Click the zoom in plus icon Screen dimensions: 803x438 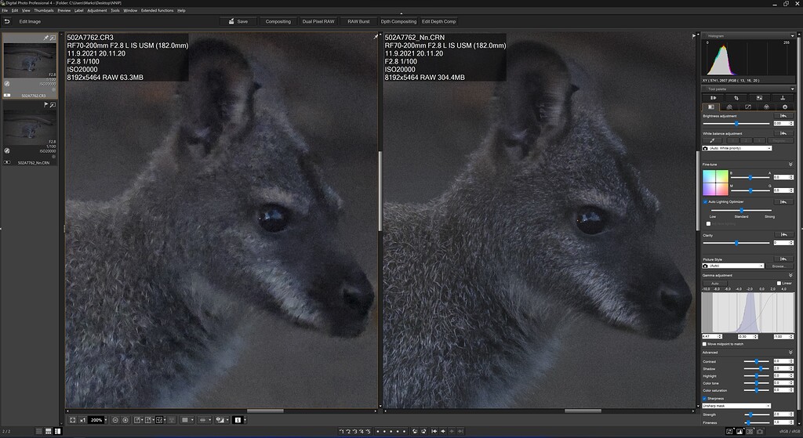pyautogui.click(x=126, y=420)
